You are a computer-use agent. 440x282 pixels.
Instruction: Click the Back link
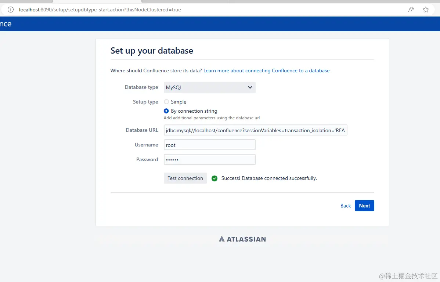click(345, 206)
